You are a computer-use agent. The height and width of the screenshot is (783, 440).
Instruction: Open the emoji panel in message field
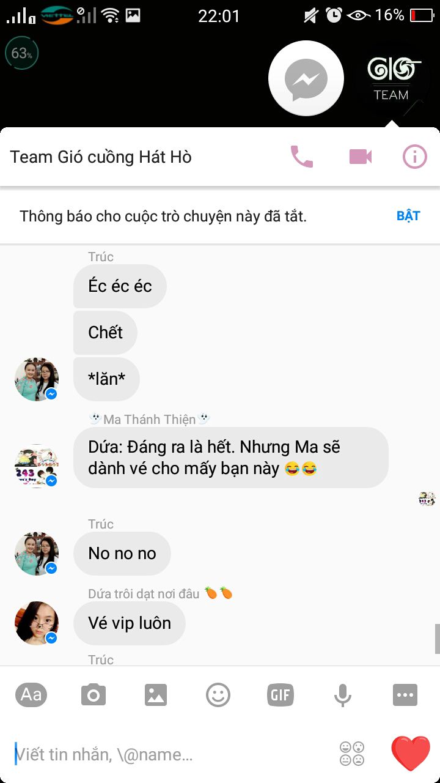[x=352, y=754]
